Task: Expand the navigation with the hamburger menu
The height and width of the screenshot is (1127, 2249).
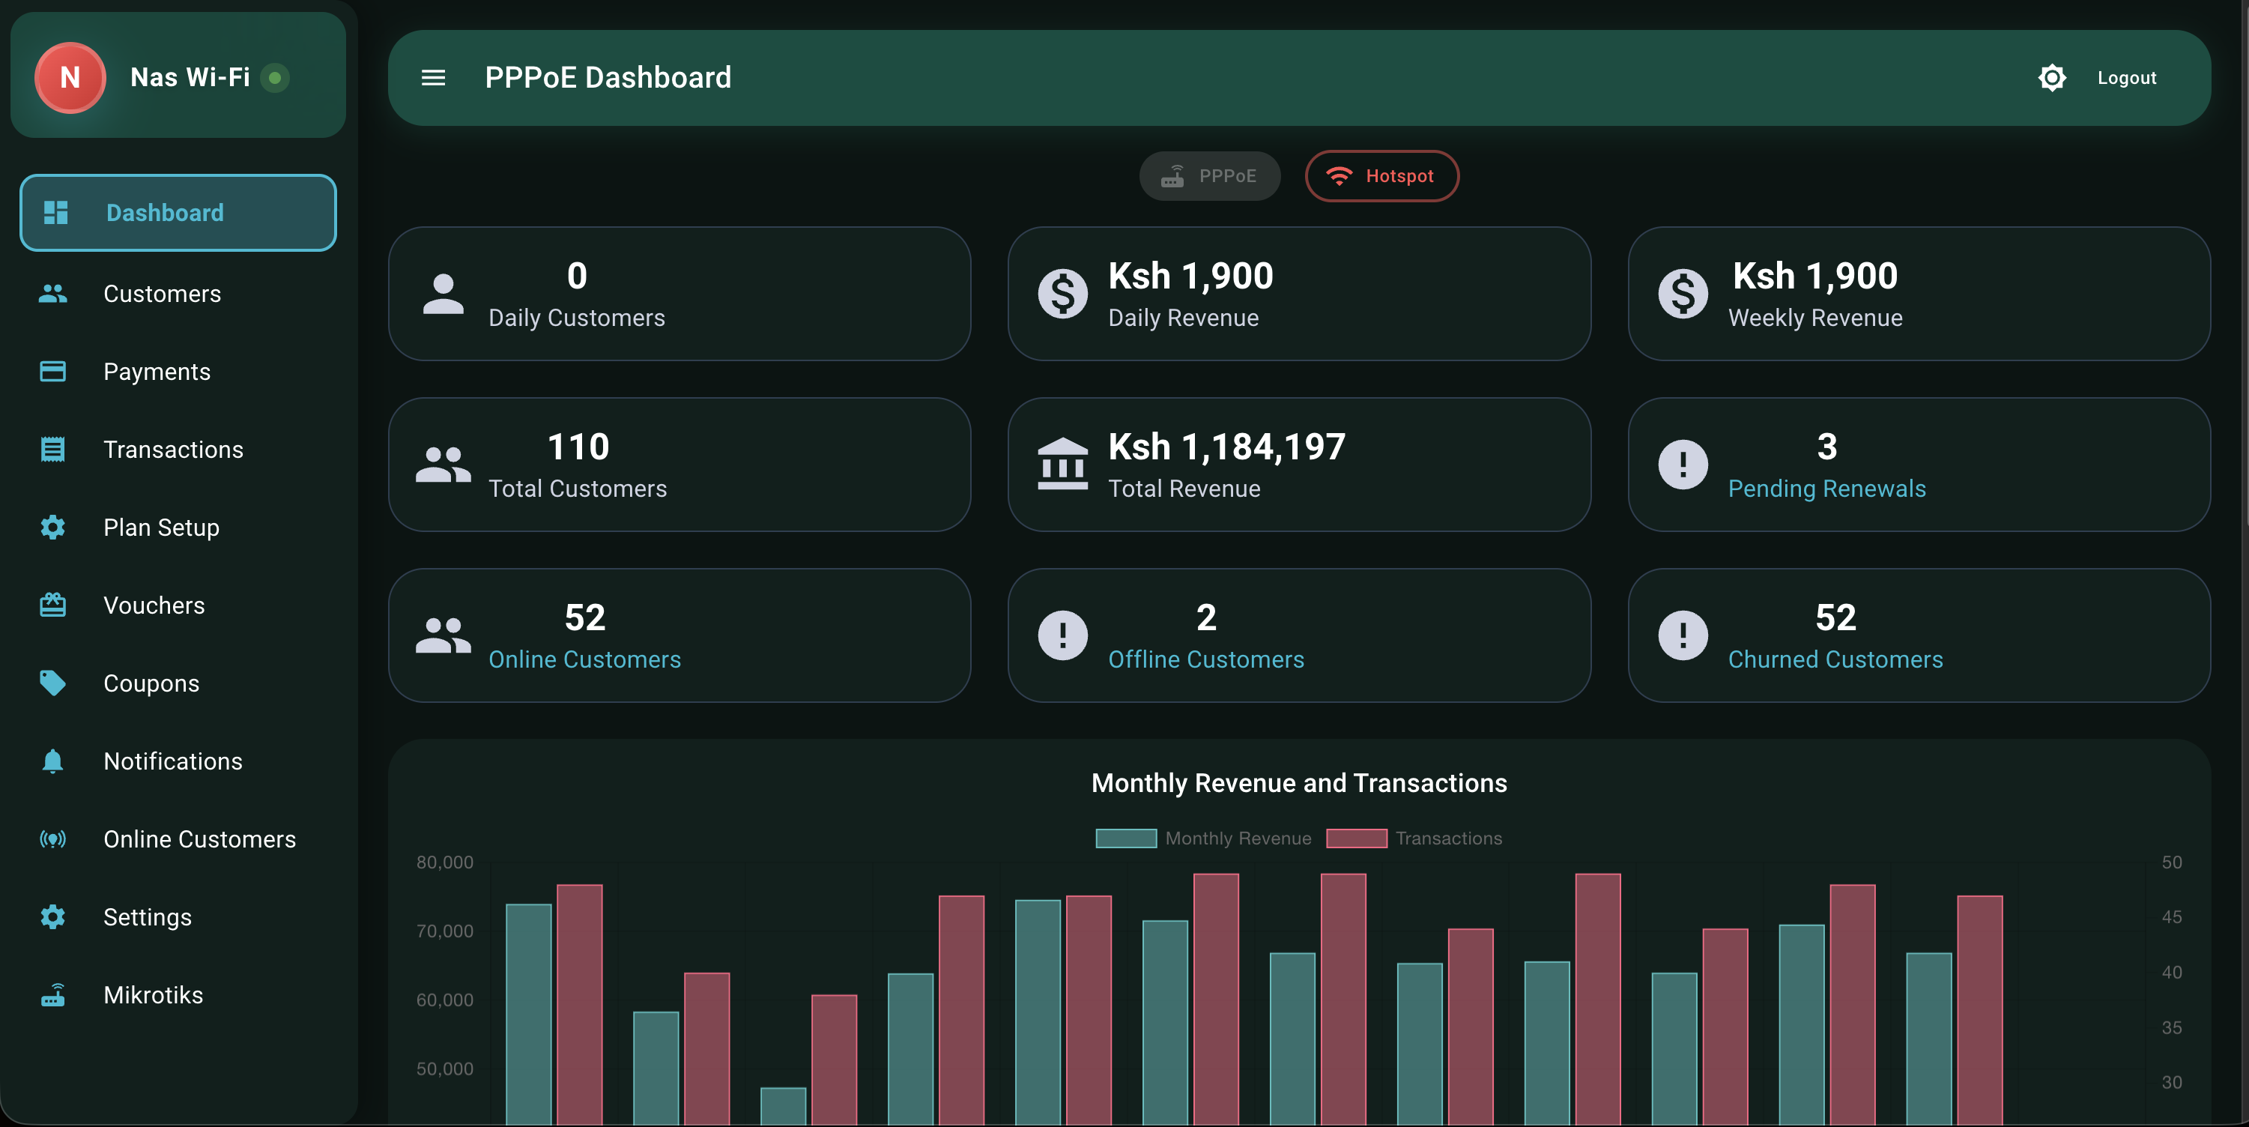Action: (433, 78)
